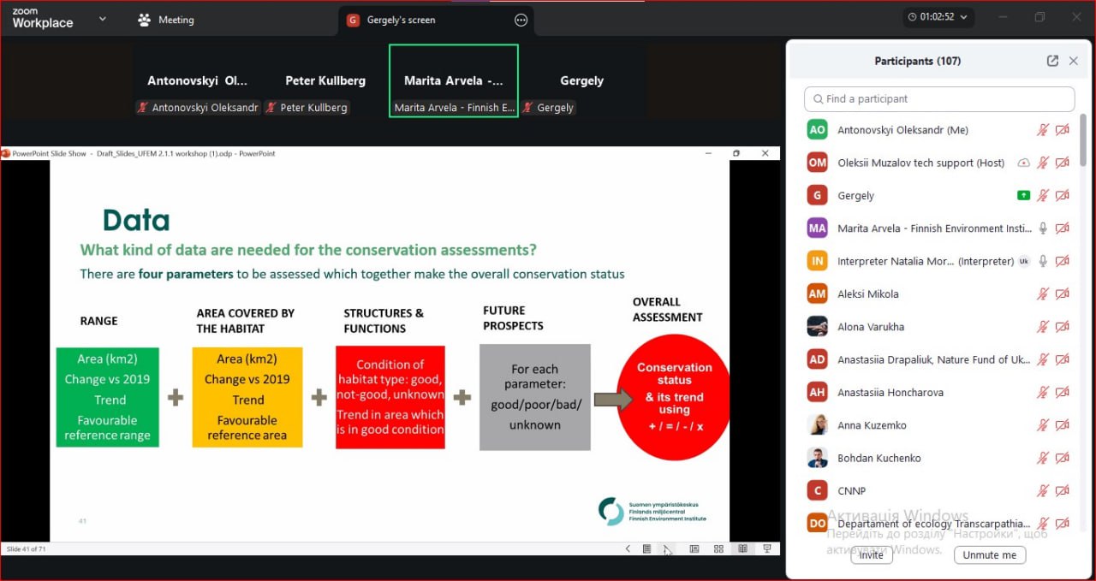Switch to Slide Sorter view in PowerPoint
This screenshot has width=1096, height=581.
[x=718, y=549]
